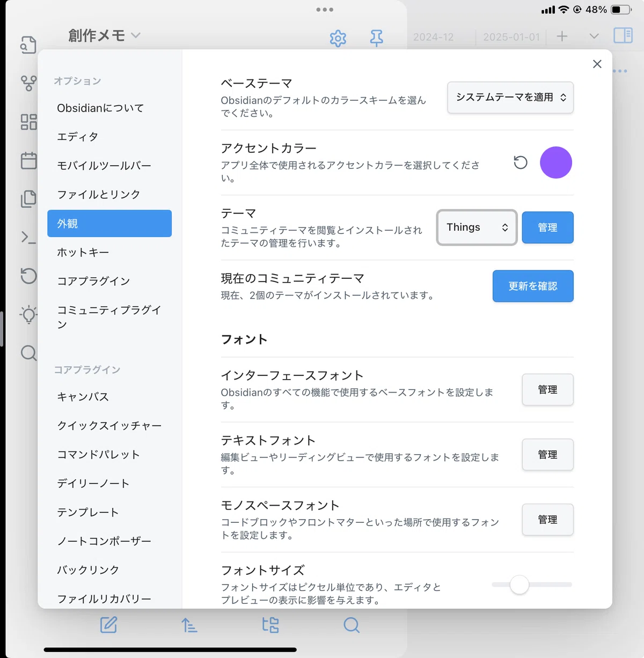The height and width of the screenshot is (658, 644).
Task: Open more options three-dot menu at right
Action: pyautogui.click(x=620, y=71)
